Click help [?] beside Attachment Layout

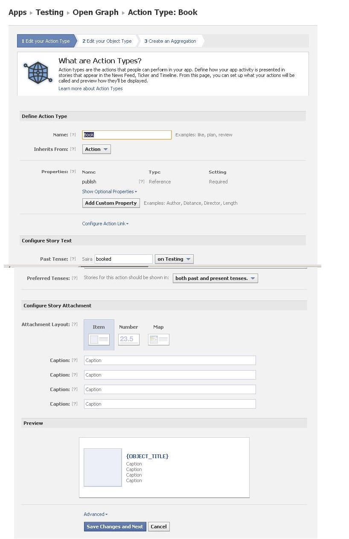point(75,324)
